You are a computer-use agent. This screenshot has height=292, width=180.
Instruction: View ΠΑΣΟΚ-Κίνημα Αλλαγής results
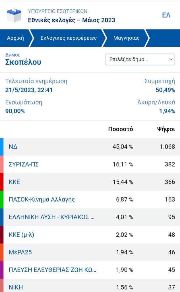pyautogui.click(x=42, y=199)
